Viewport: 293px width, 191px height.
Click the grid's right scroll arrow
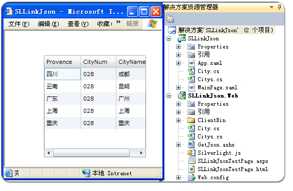(141, 153)
